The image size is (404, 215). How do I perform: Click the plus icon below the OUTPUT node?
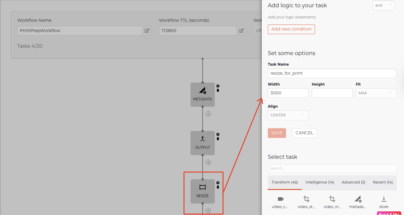[x=208, y=162]
